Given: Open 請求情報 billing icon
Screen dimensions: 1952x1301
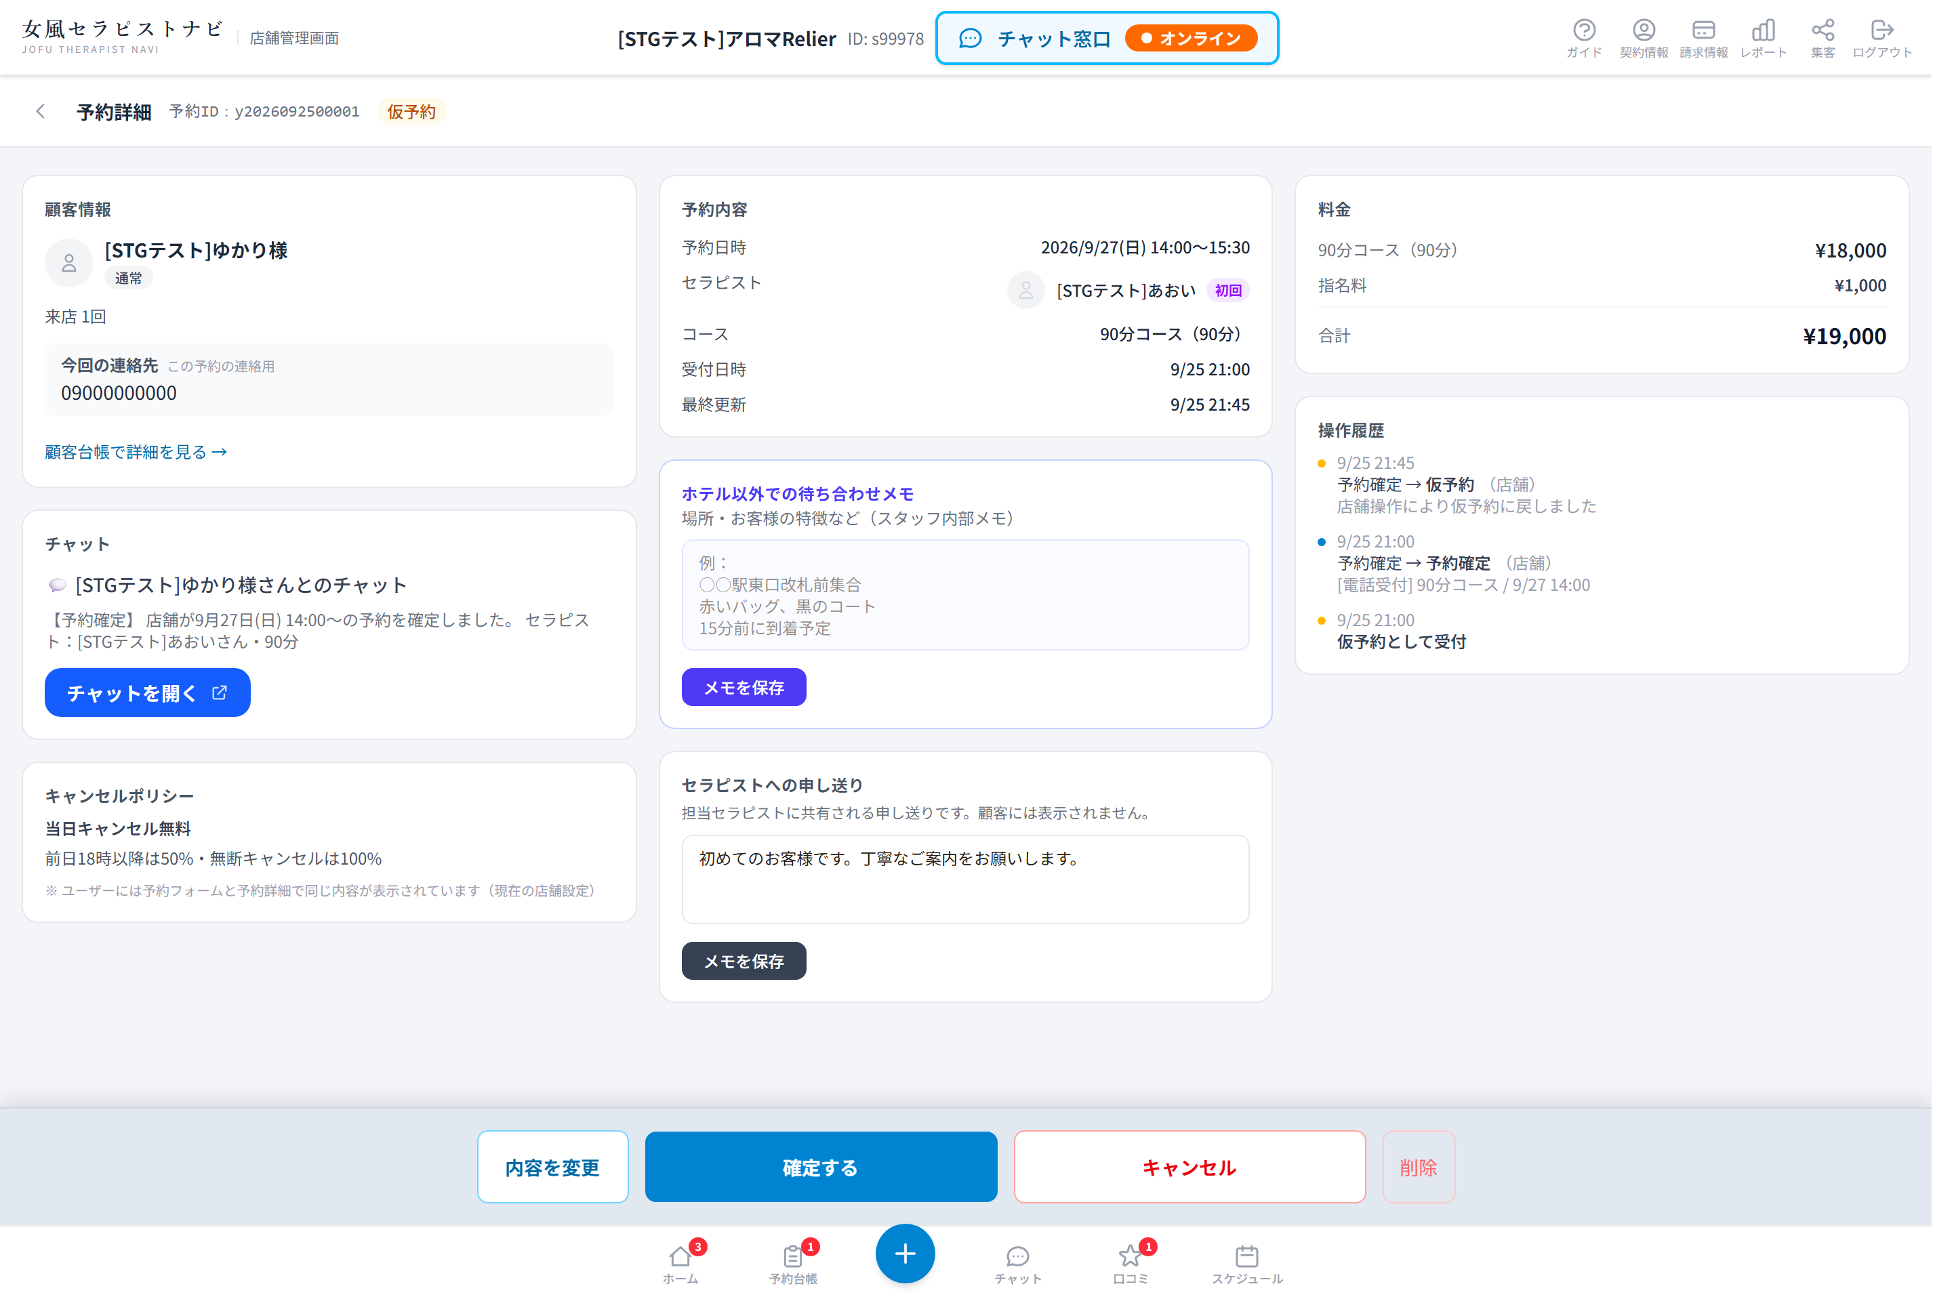Looking at the screenshot, I should tap(1722, 38).
